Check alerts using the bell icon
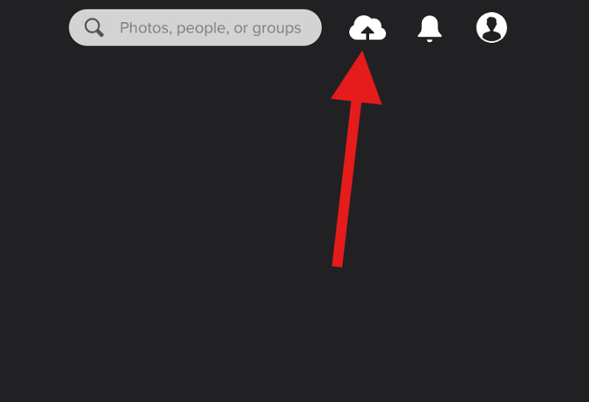Image resolution: width=589 pixels, height=402 pixels. pos(430,28)
